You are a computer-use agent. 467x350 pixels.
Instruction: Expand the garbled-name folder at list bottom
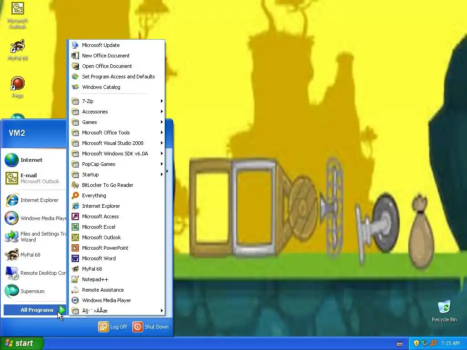pos(117,311)
